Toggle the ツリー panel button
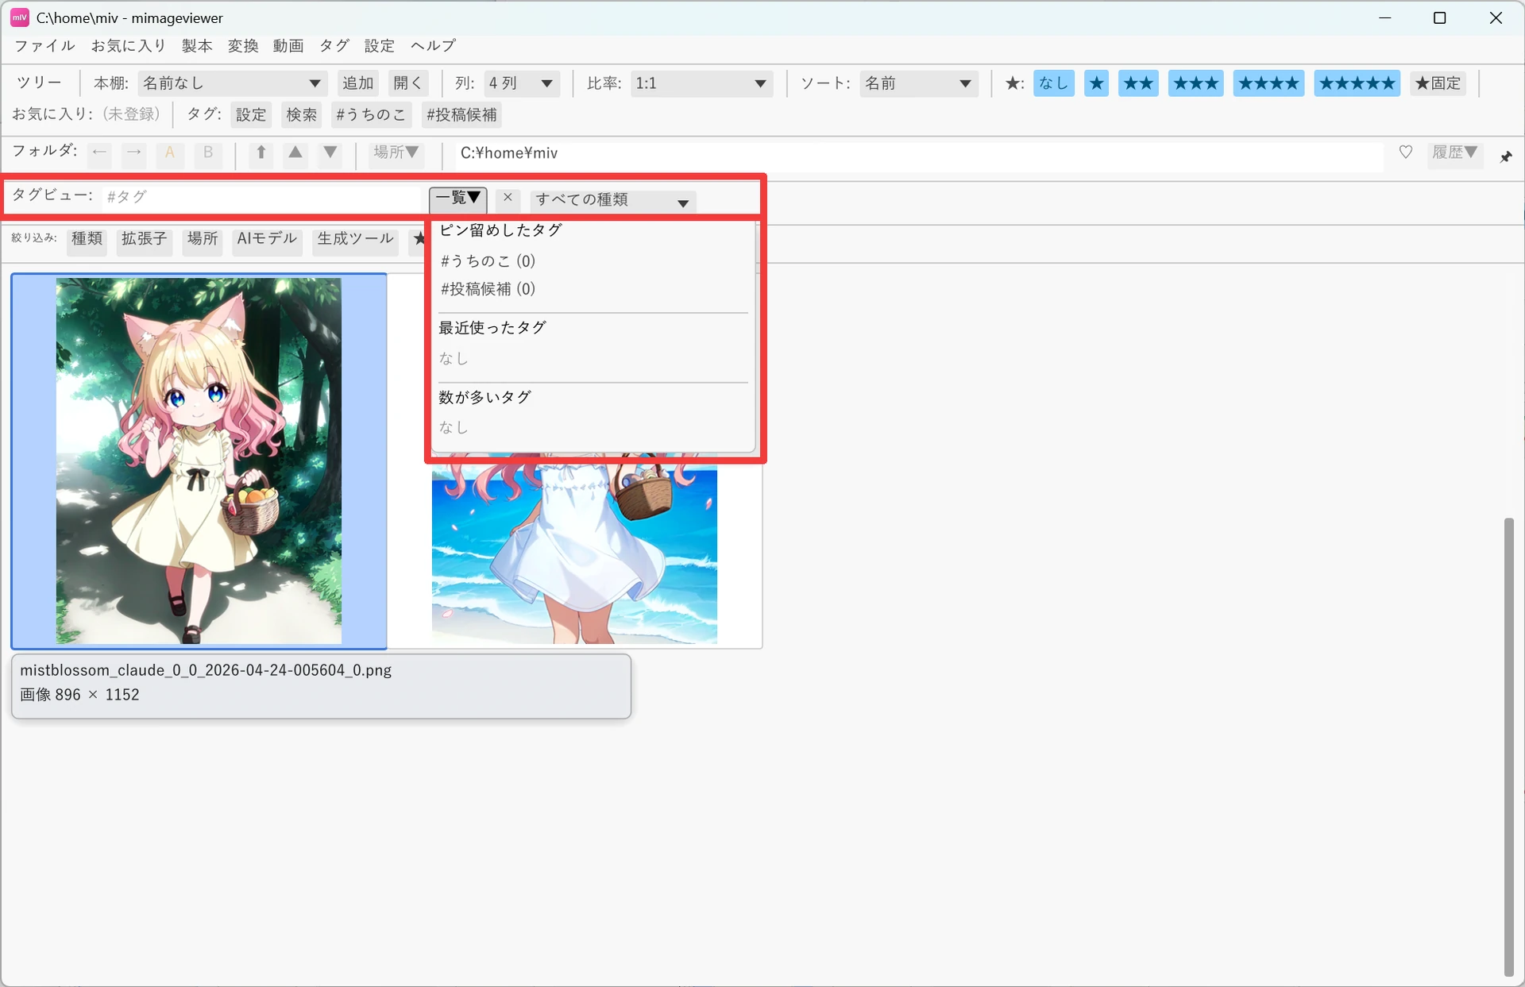The image size is (1525, 987). point(39,83)
